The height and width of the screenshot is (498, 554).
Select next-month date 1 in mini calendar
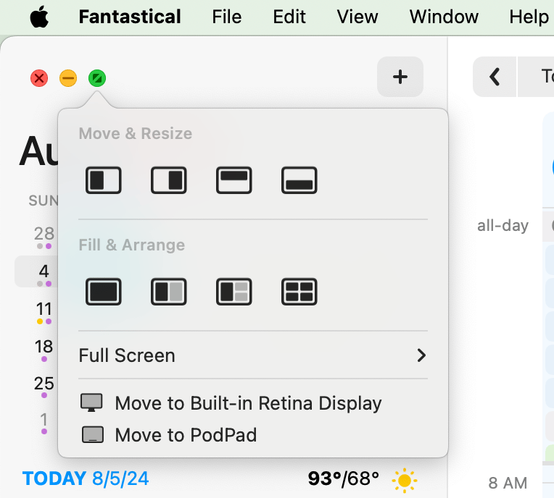(44, 420)
